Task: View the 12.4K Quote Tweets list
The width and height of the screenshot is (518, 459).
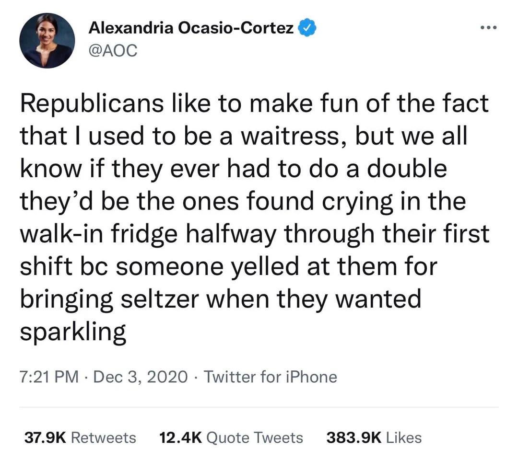Action: (230, 437)
